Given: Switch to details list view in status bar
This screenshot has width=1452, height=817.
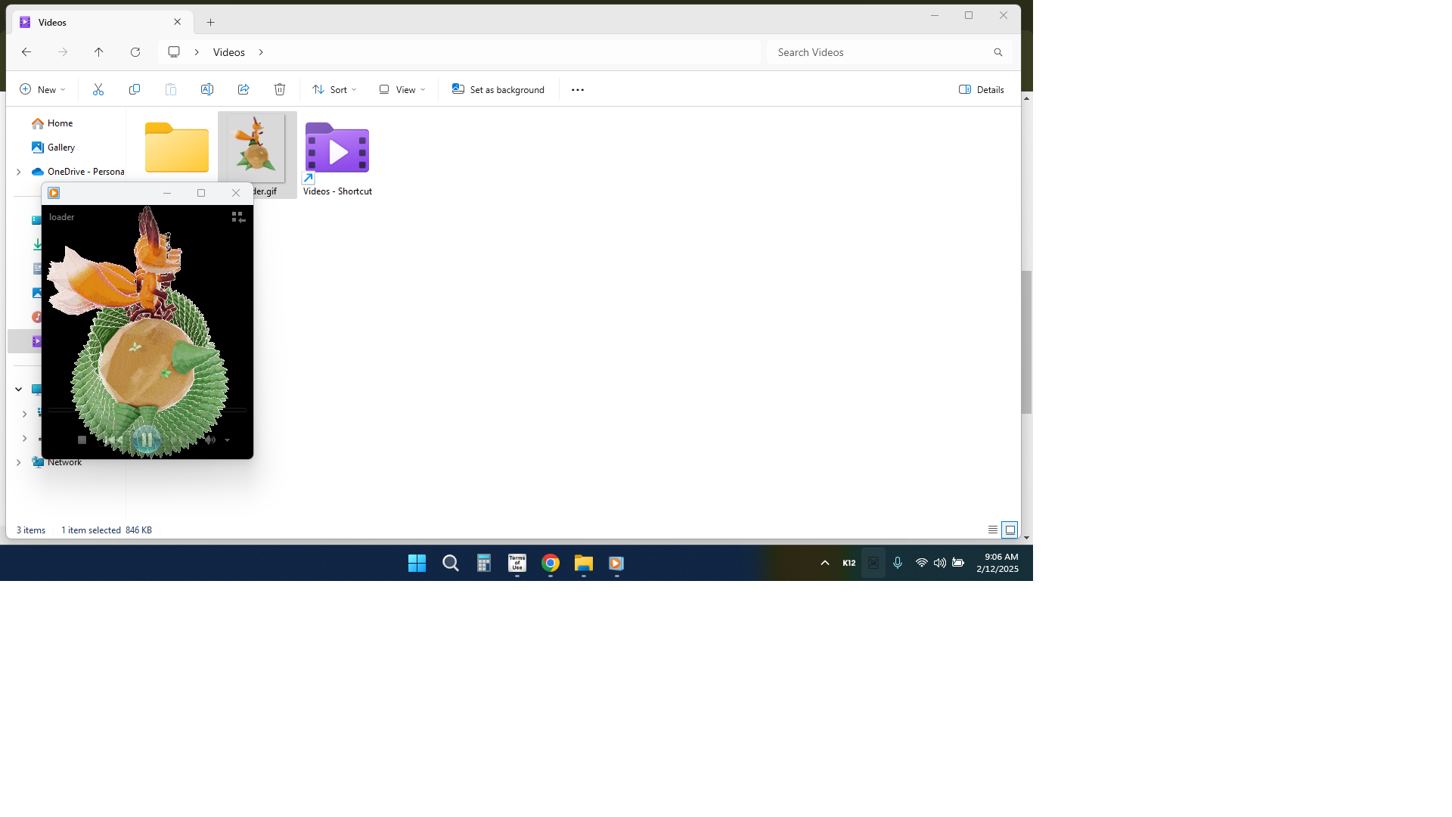Looking at the screenshot, I should click(x=992, y=530).
